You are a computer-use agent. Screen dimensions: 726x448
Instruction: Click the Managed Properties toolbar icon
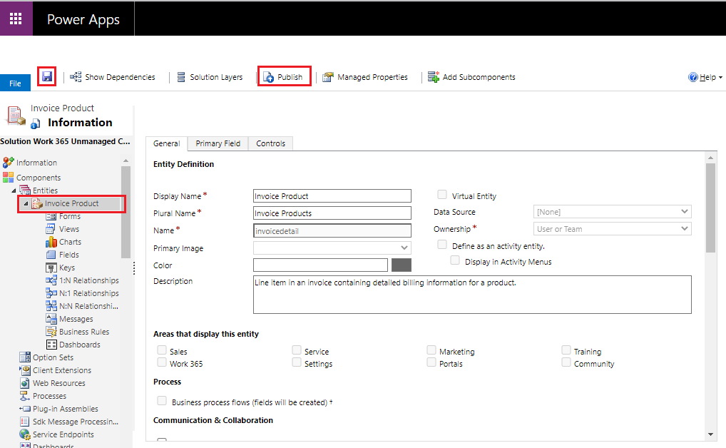coord(328,77)
